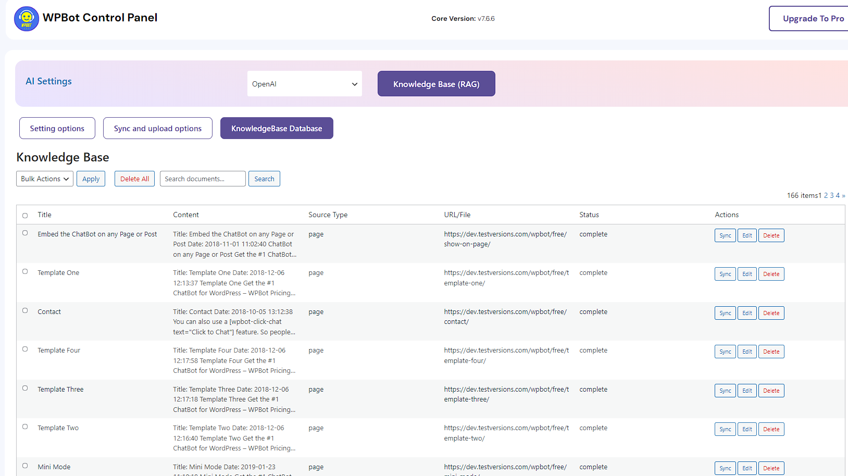Go to page 2 of results
Image resolution: width=848 pixels, height=476 pixels.
click(x=826, y=195)
